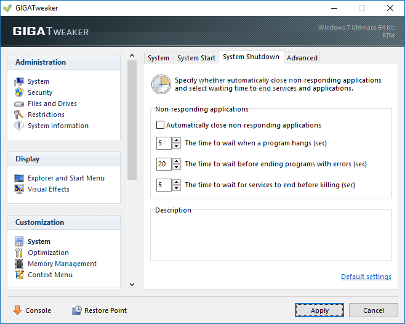
Task: Click the sidebar scroll up arrow
Action: click(132, 55)
